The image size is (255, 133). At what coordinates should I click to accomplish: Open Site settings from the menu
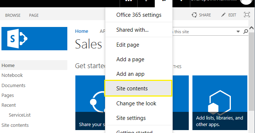139,118
